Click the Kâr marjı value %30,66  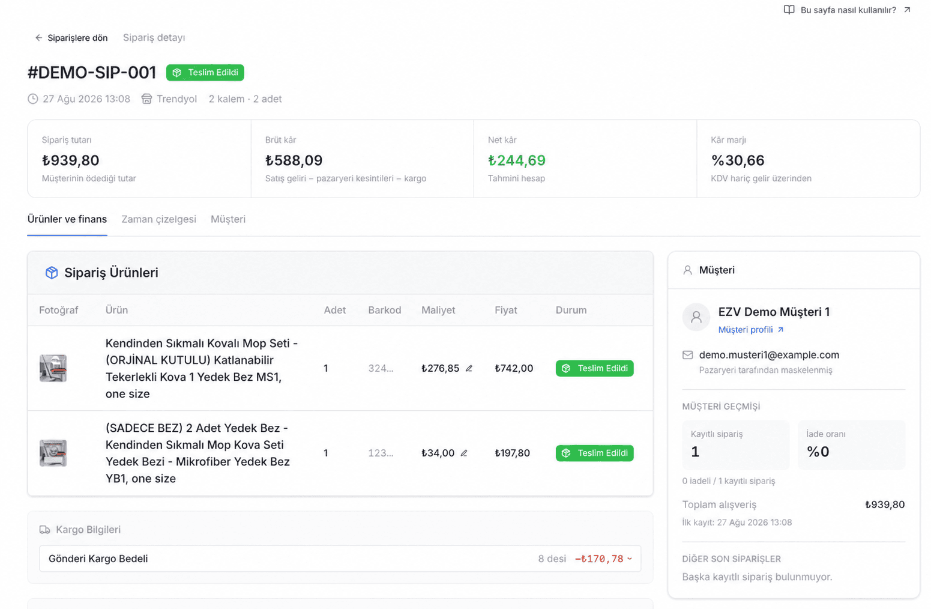(x=738, y=160)
